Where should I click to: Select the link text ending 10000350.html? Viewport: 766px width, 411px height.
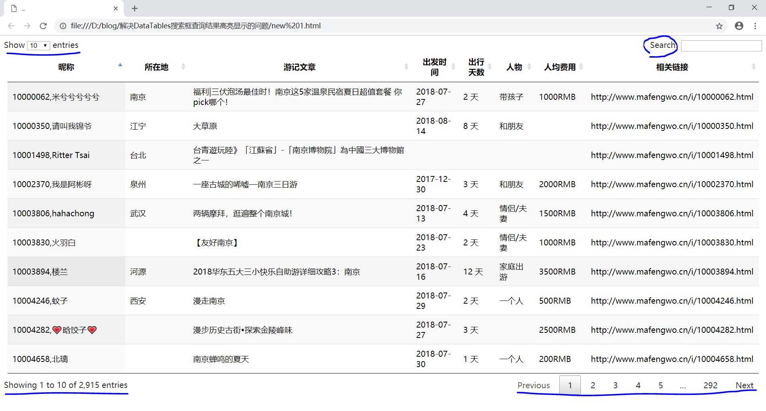(x=672, y=126)
